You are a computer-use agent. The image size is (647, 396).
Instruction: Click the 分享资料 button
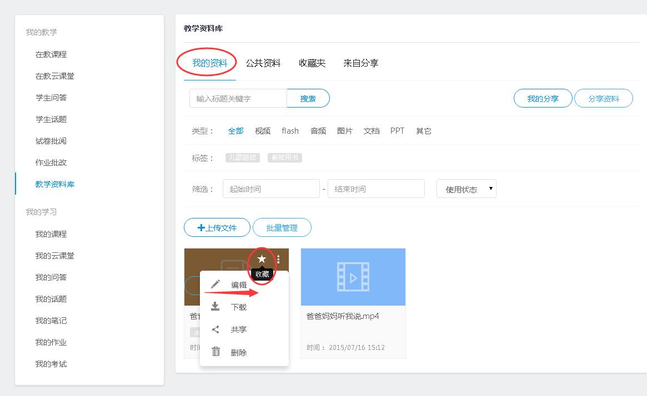click(x=604, y=99)
